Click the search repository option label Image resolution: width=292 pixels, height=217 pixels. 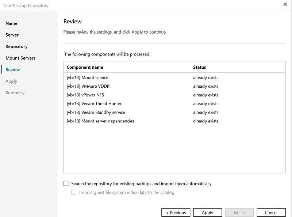pyautogui.click(x=141, y=184)
